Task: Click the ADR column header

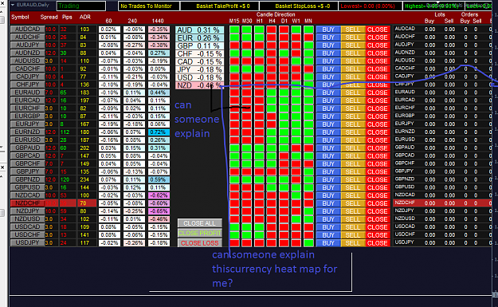Action: coord(84,18)
